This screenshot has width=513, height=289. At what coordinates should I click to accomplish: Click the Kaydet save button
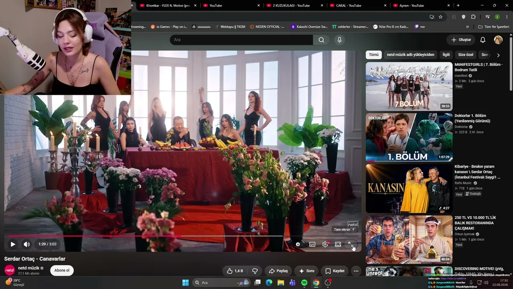335,271
